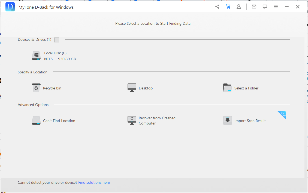Click the Desktop monitor icon
Screen dimensions: 308x193
pyautogui.click(x=132, y=88)
